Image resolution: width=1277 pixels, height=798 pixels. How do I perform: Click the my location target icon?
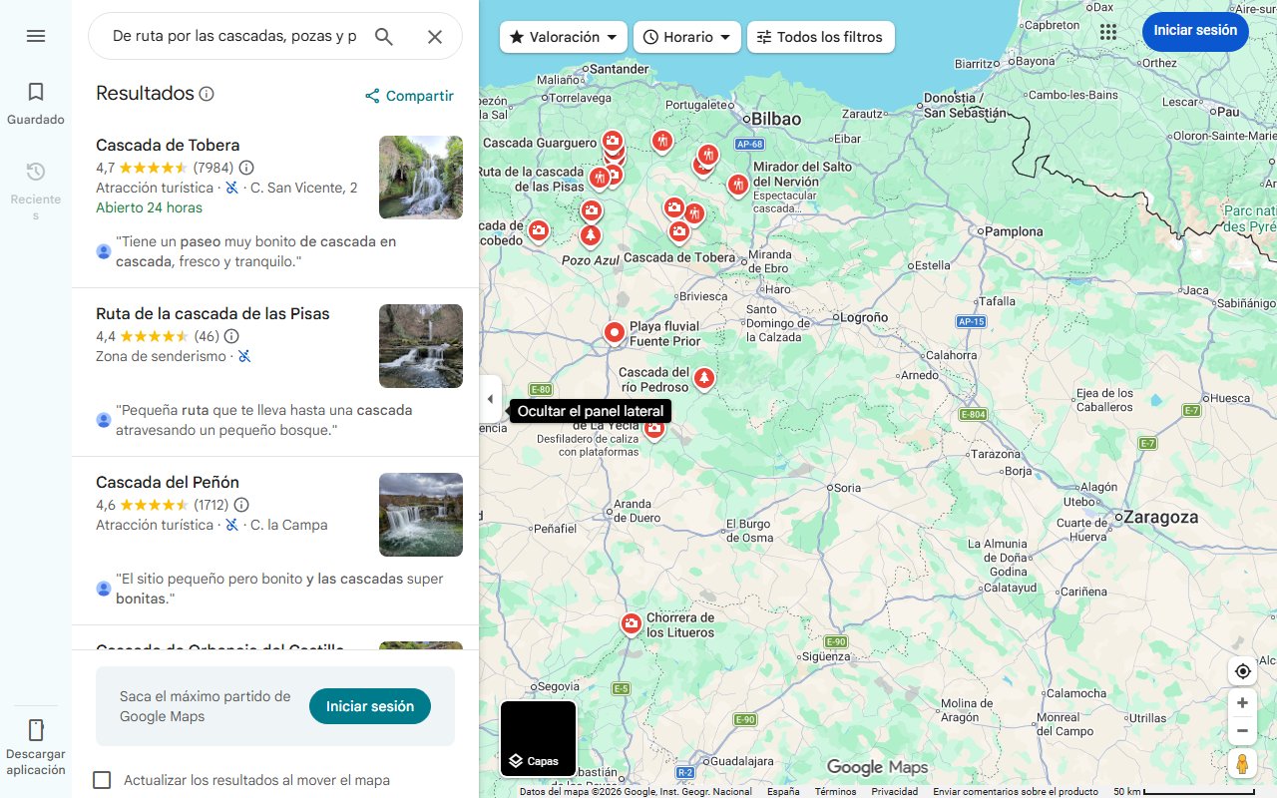(1242, 671)
